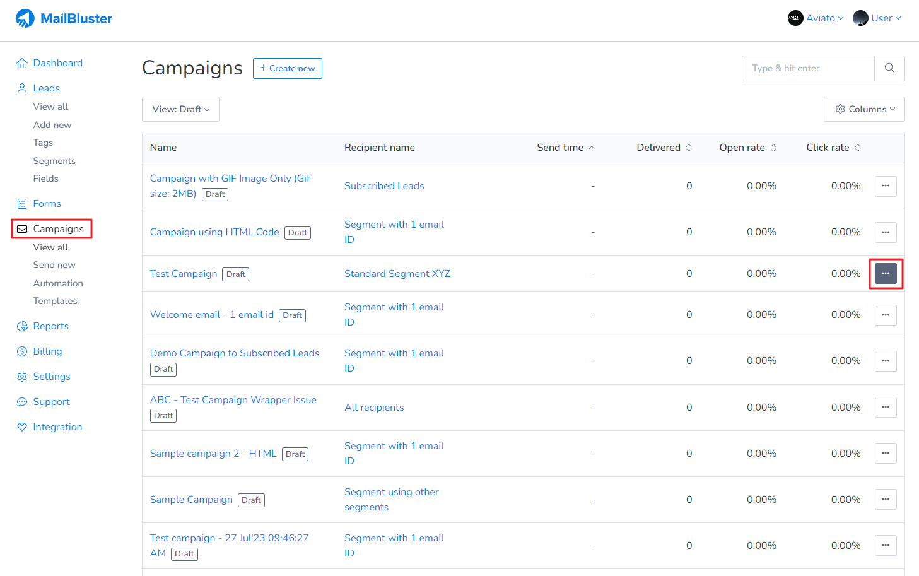Select Automation in the sidebar
919x576 pixels.
tap(58, 283)
